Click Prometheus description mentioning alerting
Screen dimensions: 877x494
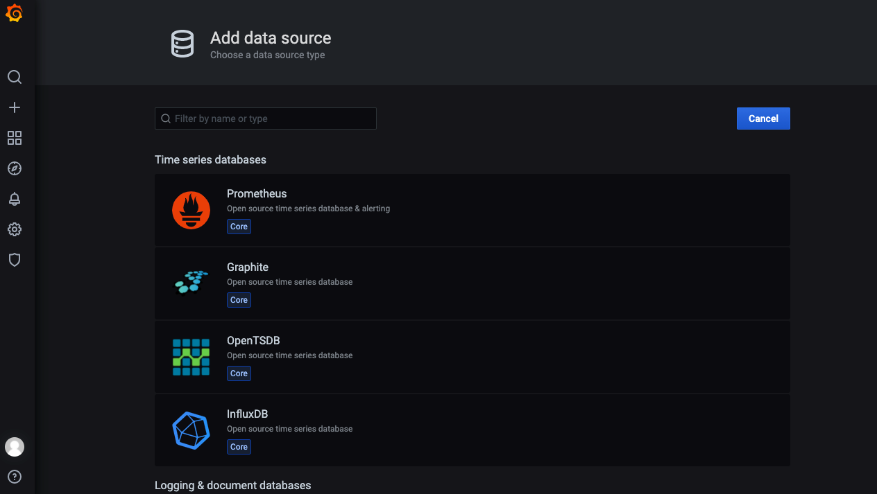click(308, 209)
